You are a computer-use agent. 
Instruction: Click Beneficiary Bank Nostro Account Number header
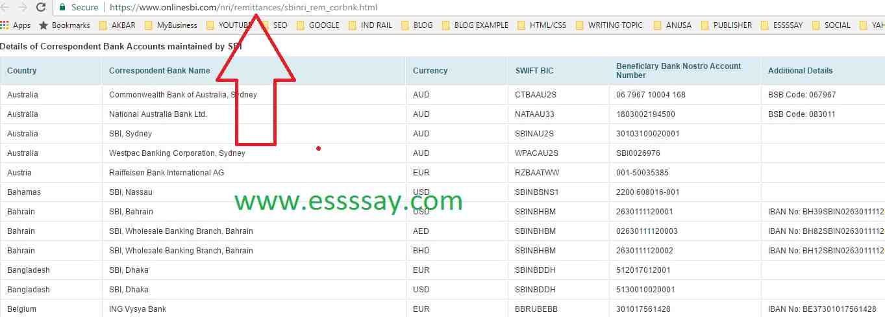pyautogui.click(x=685, y=71)
